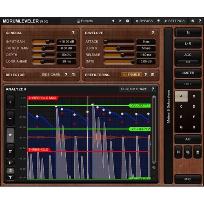Click the analyzer fast-forward speed button

click(x=10, y=135)
